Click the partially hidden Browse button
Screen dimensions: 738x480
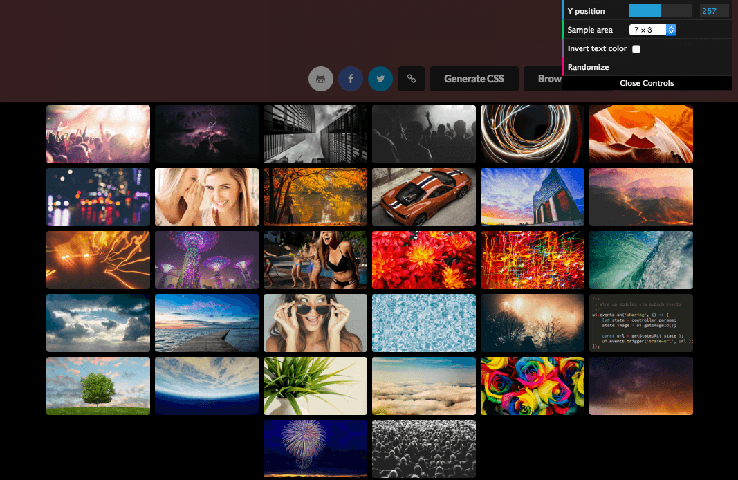[544, 79]
